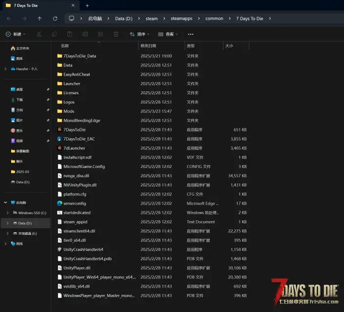Open the See more (three dots) menu
Viewport: 344px width, 312px height.
click(x=191, y=34)
